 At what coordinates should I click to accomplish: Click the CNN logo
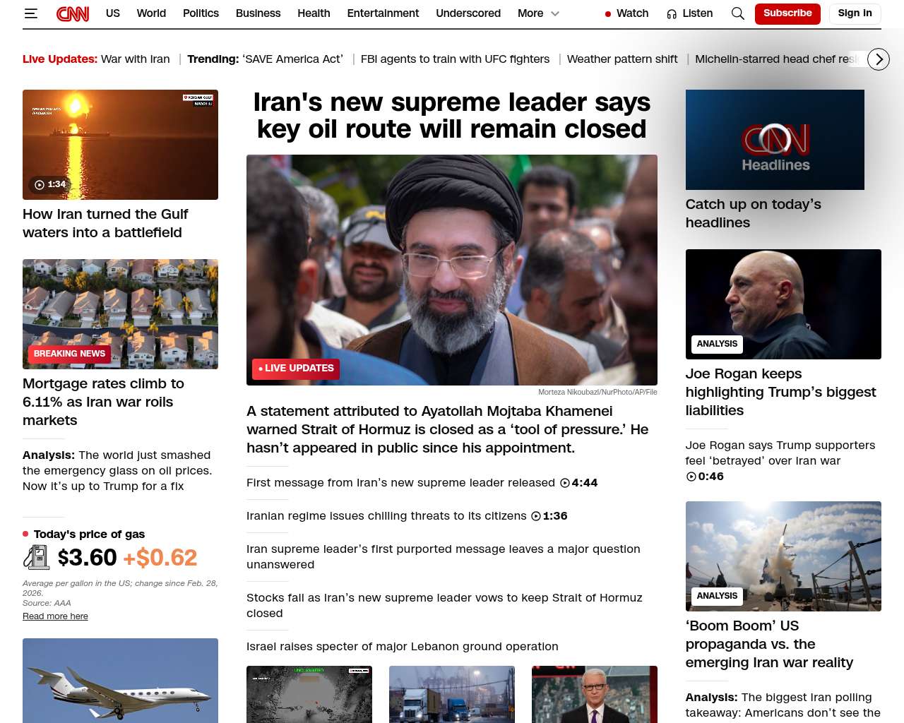coord(73,13)
